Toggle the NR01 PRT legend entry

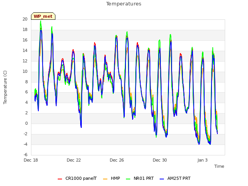click(140, 178)
